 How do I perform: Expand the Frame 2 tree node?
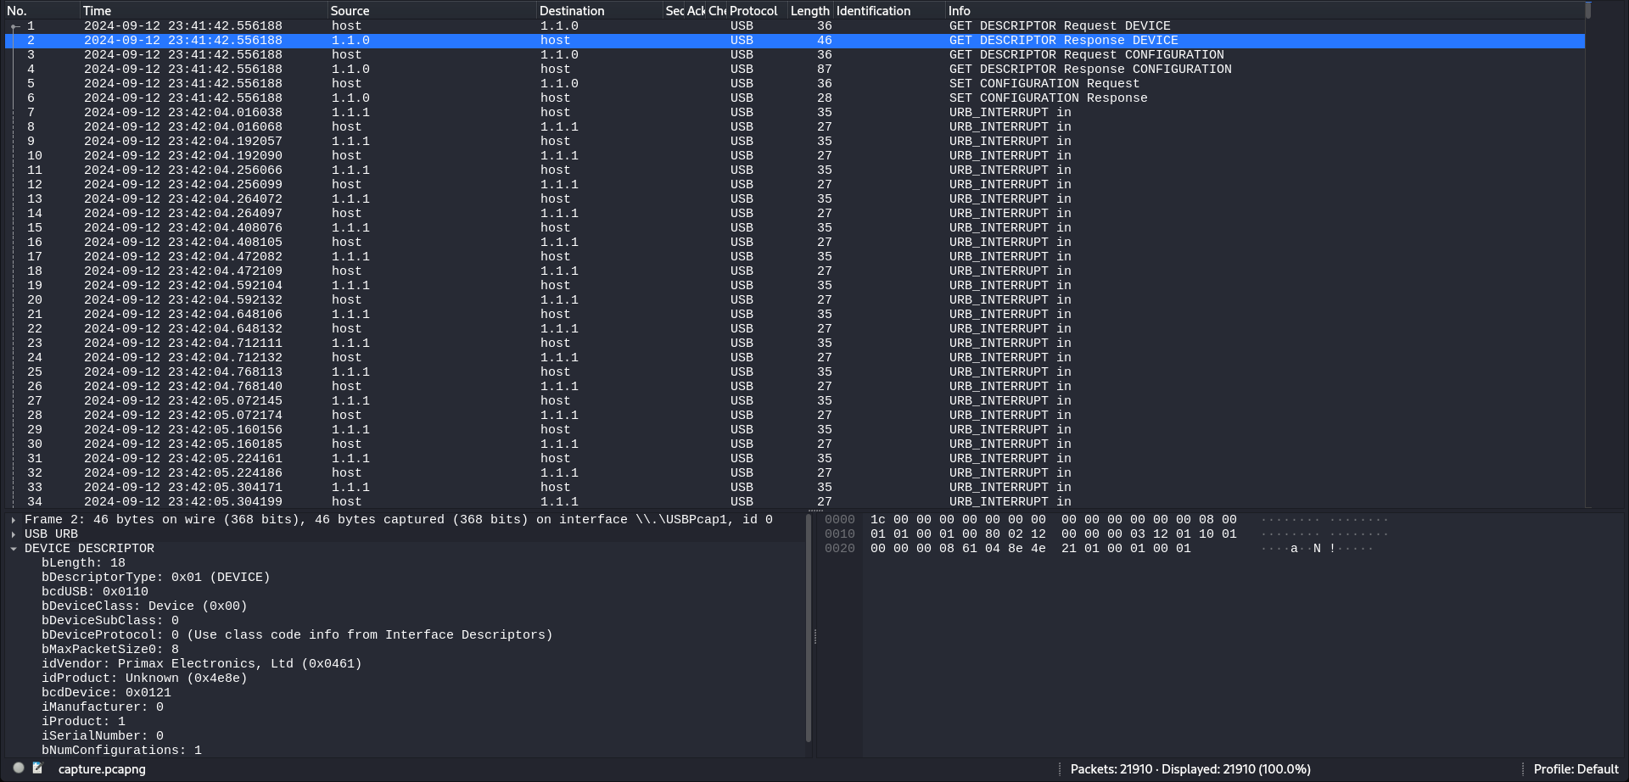(x=14, y=520)
